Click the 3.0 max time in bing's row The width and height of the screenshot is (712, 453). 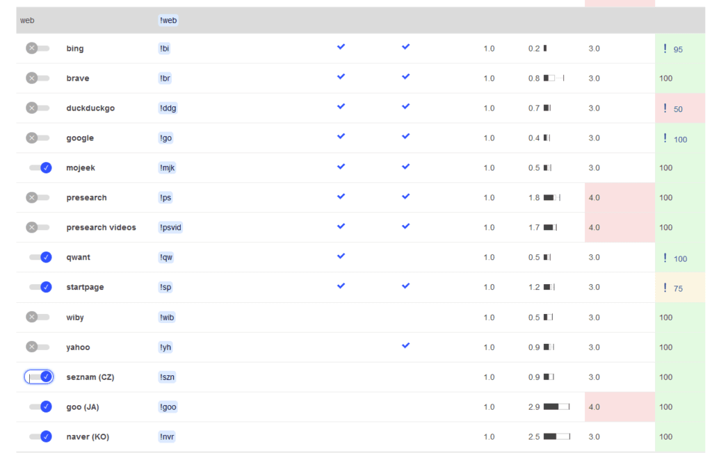click(x=594, y=49)
